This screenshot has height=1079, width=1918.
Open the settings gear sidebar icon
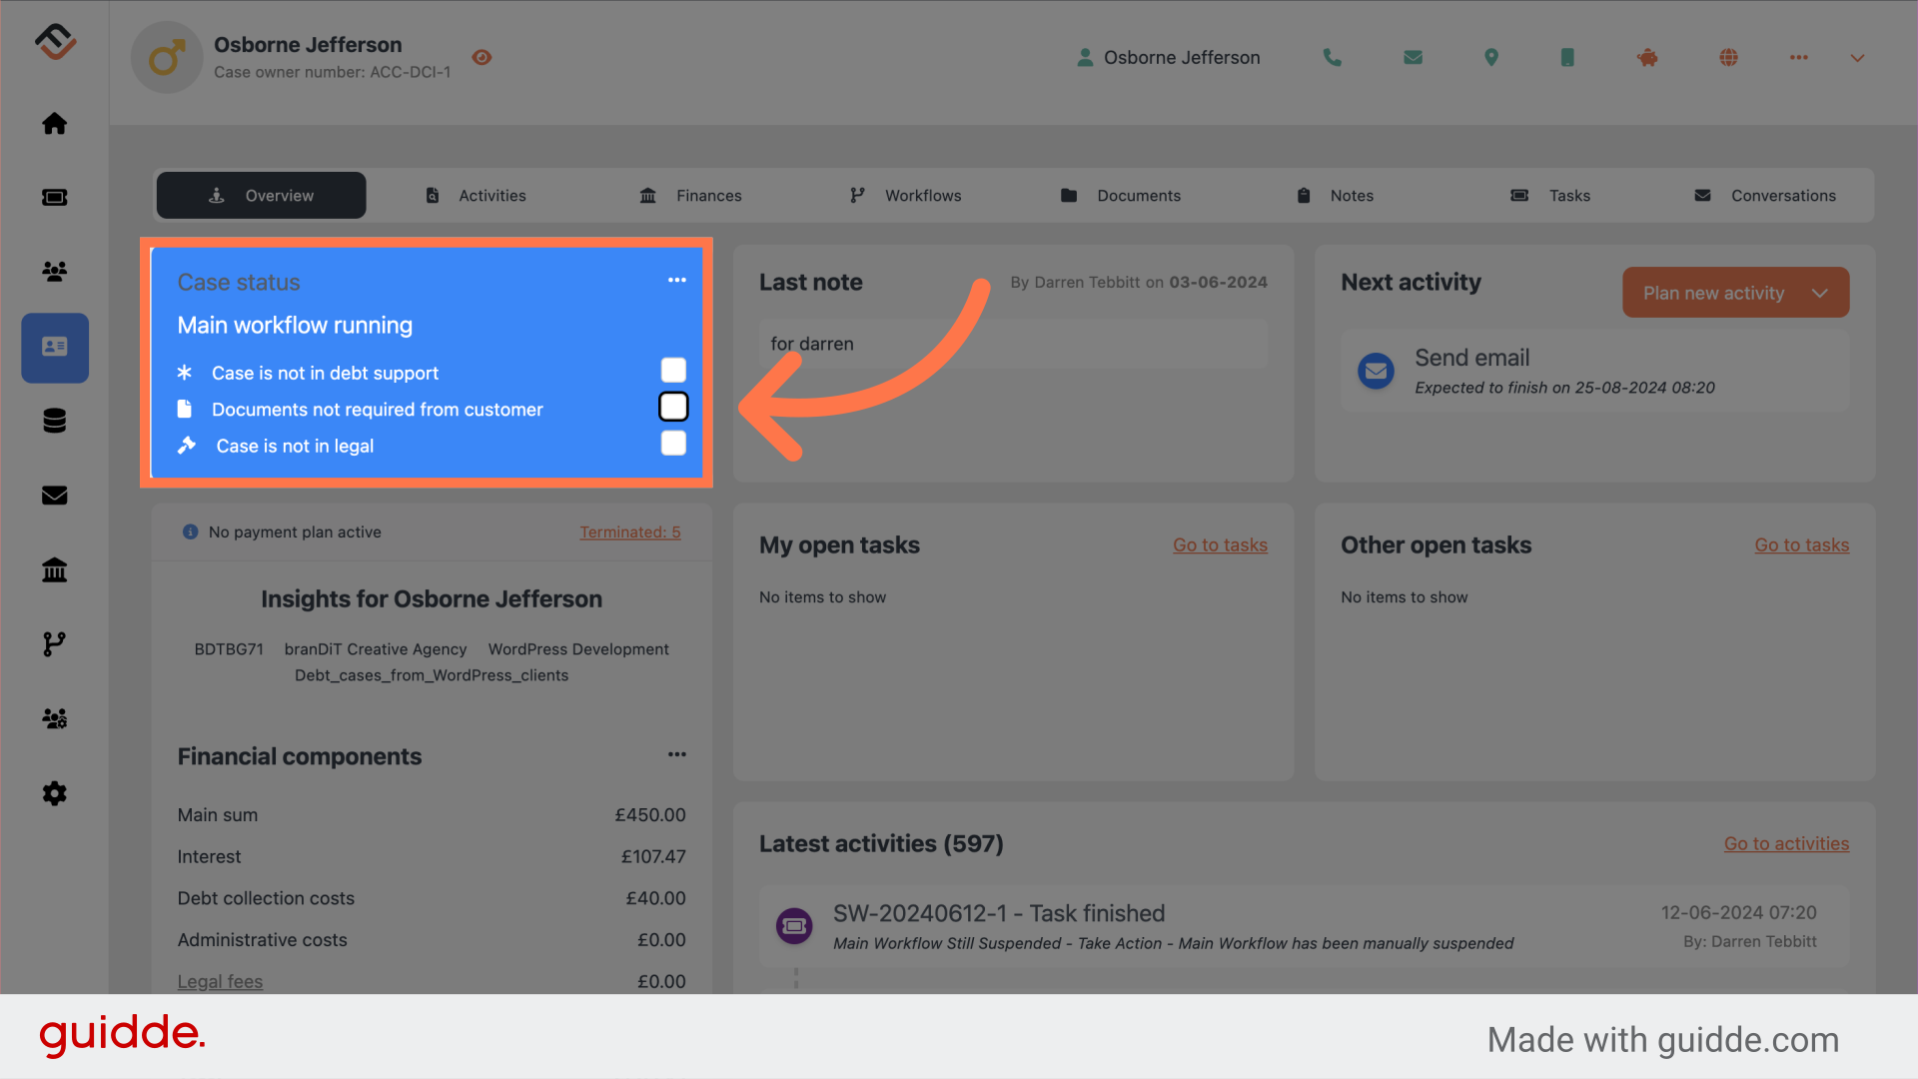click(54, 793)
